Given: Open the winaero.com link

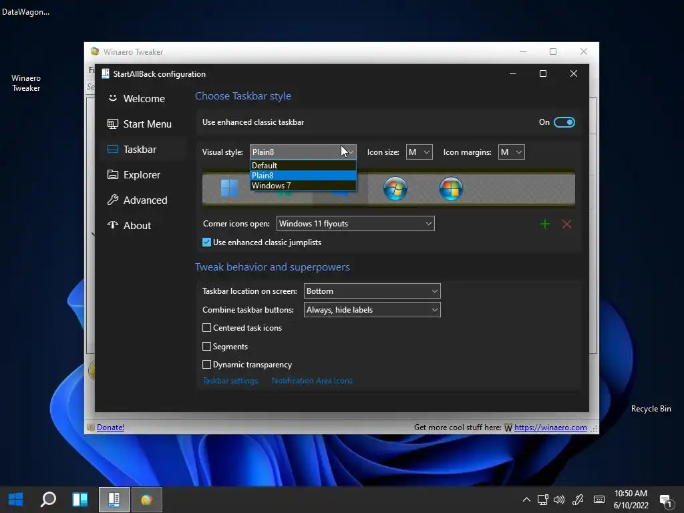Looking at the screenshot, I should [550, 427].
